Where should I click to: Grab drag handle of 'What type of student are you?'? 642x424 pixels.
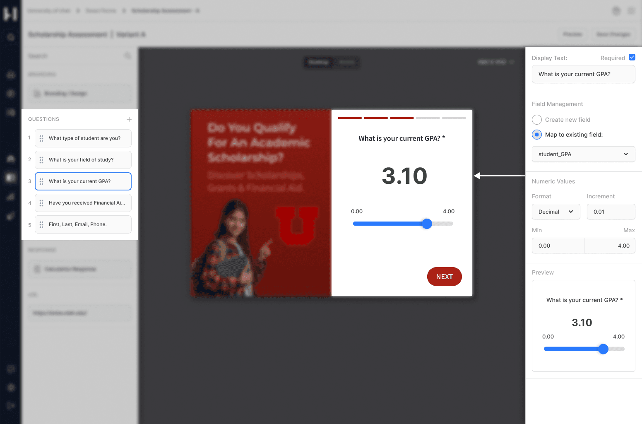tap(41, 138)
